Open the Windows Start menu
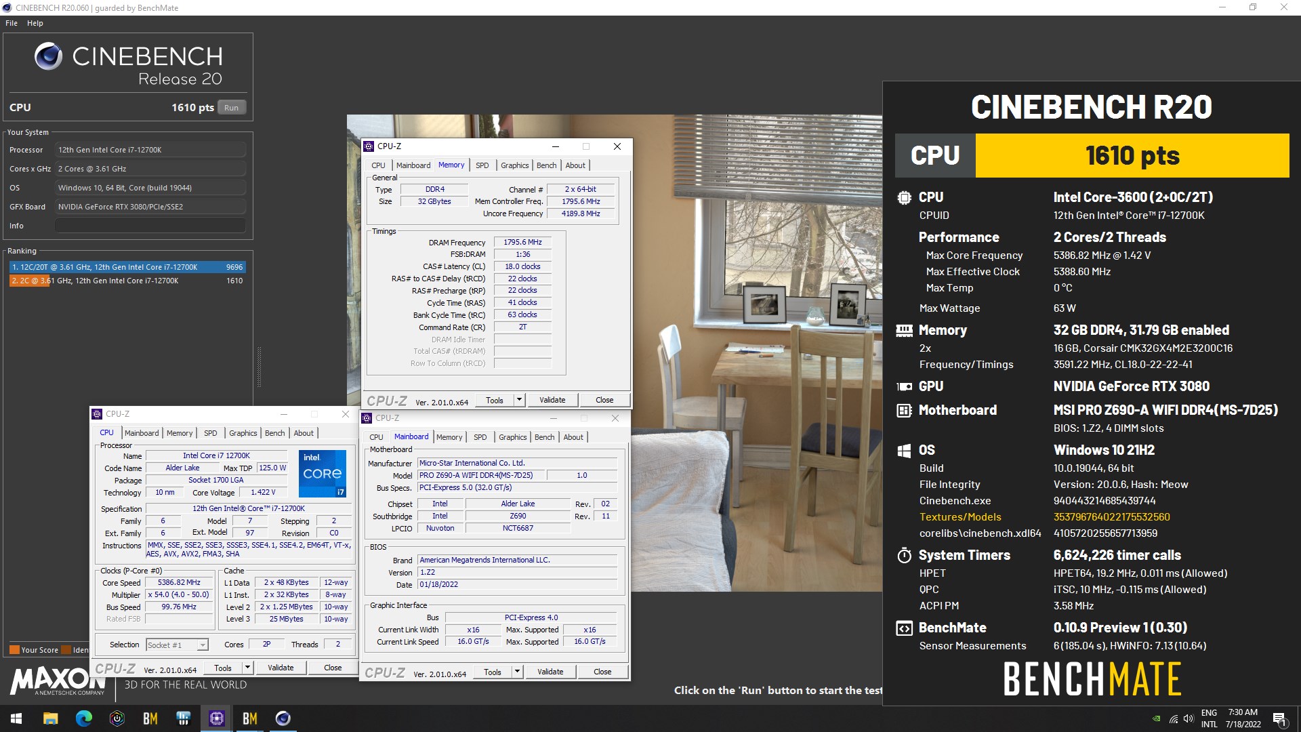This screenshot has width=1301, height=732. 16,718
